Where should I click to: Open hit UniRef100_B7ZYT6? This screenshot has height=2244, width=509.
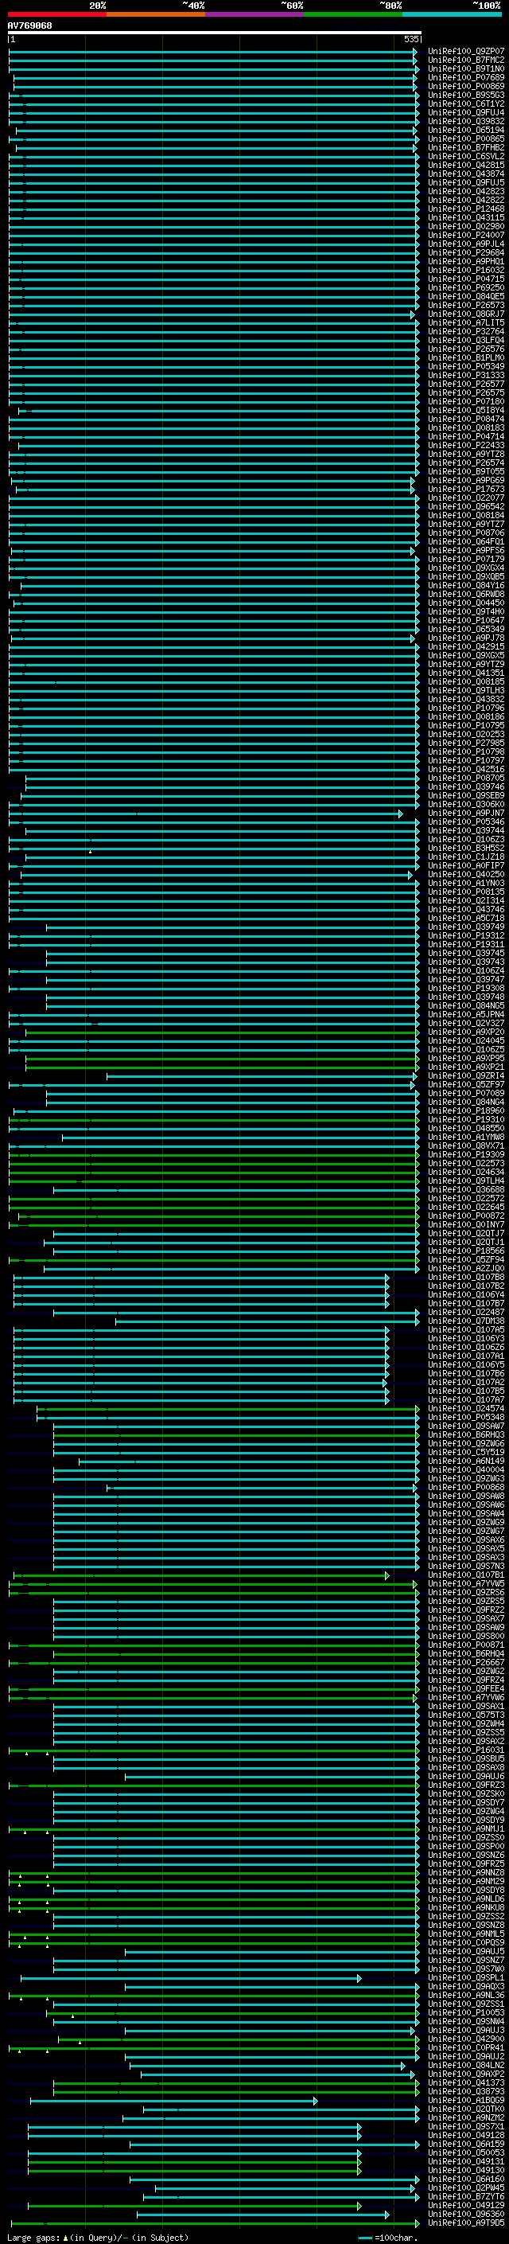coord(465,2196)
